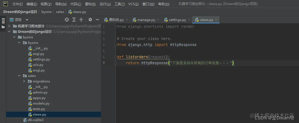Screen dimensions: 299x123
Task: Expand the 机器学习爬虫部分 project node
Action: 9,26
